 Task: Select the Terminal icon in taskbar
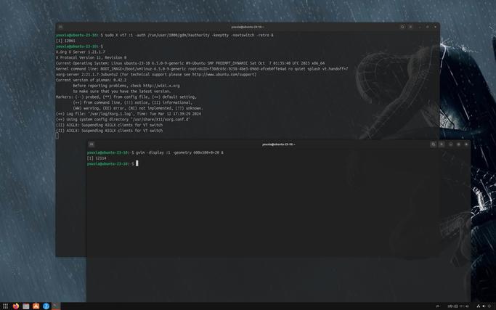pyautogui.click(x=56, y=306)
